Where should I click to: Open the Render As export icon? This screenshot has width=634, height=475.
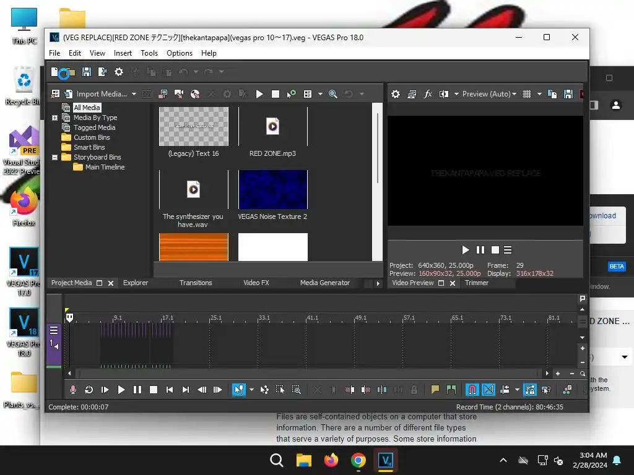[102, 72]
